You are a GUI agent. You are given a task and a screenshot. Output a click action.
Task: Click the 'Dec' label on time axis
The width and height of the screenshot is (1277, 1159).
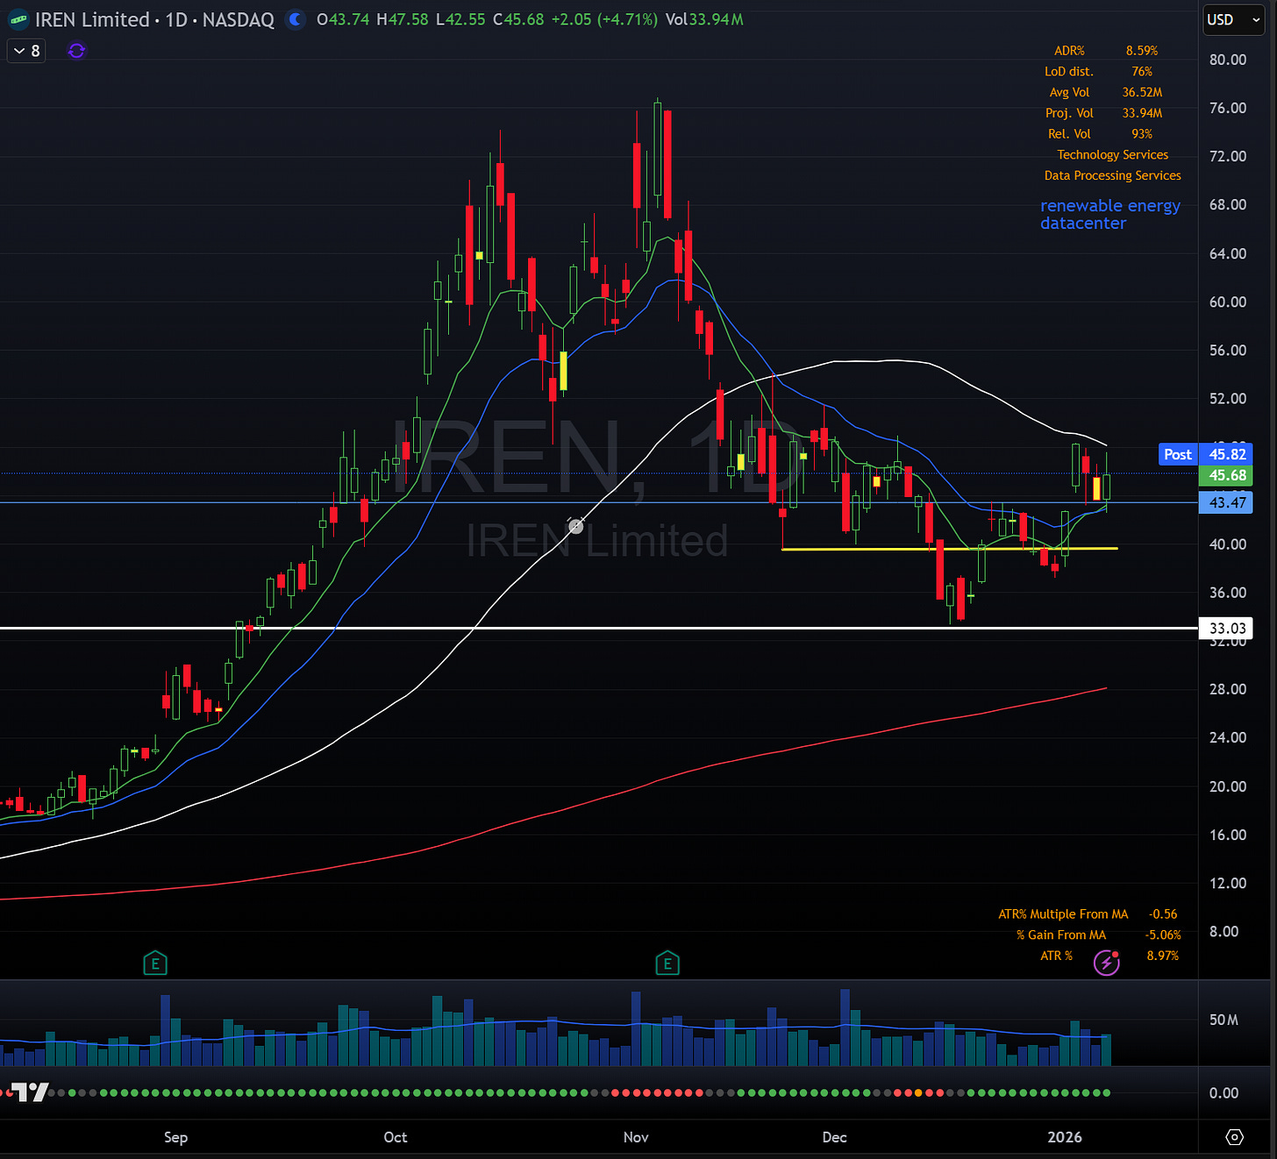point(835,1137)
